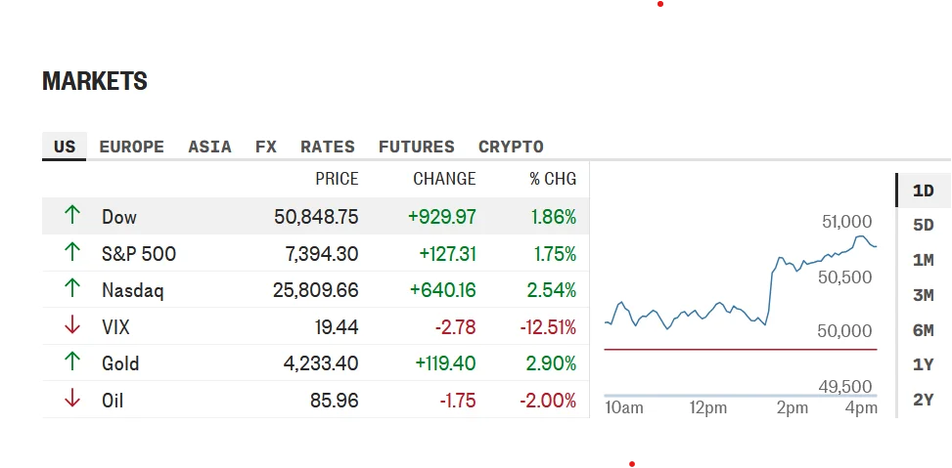This screenshot has width=952, height=468.
Task: Choose the 1Y chart time range
Action: pyautogui.click(x=924, y=365)
